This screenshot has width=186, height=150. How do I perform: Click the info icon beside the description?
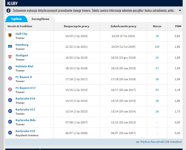8,10
